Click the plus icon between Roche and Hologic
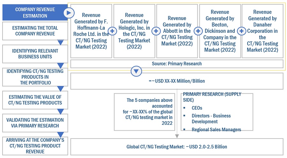Screen dimensions: 287x158 [112, 31]
